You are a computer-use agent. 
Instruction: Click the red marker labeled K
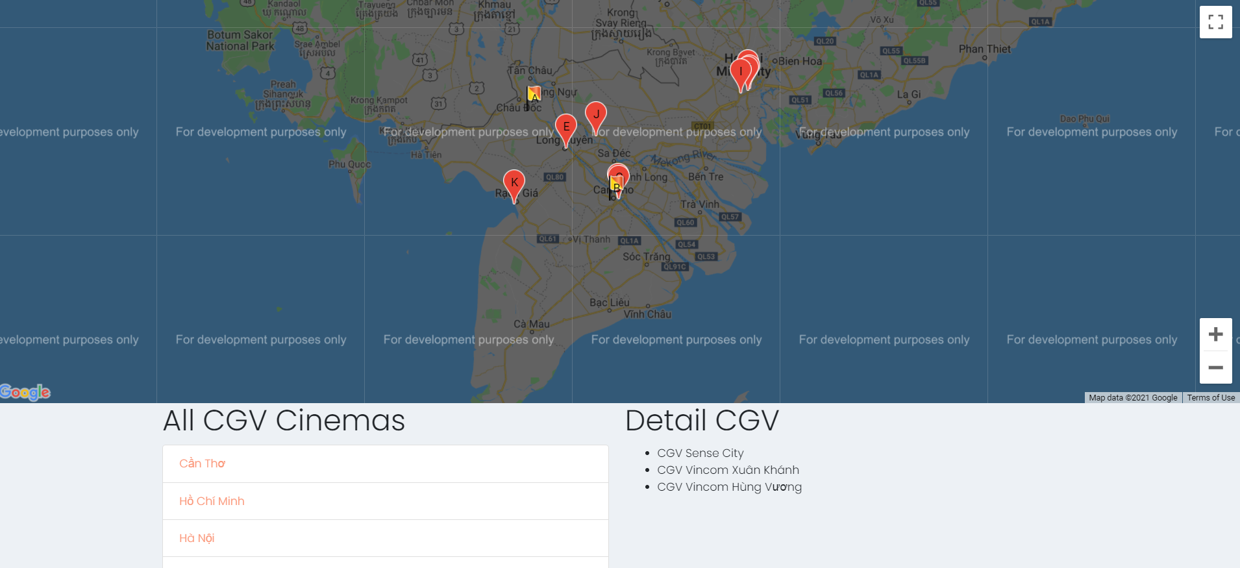click(x=514, y=186)
